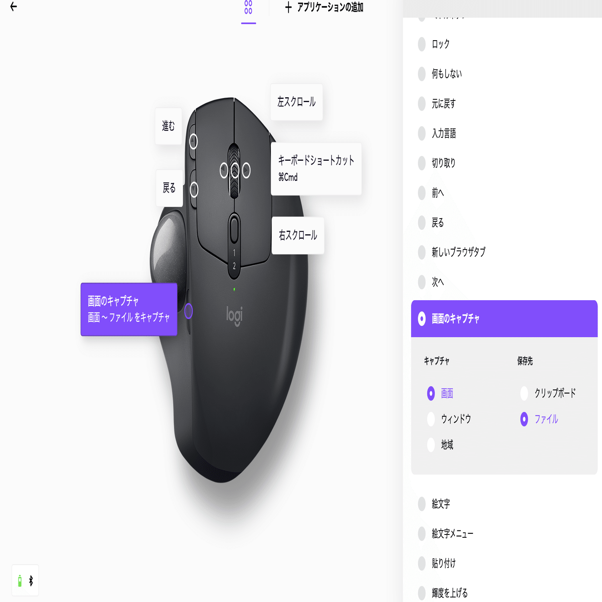Select the 何もしない action
Image resolution: width=602 pixels, height=602 pixels.
pos(440,74)
